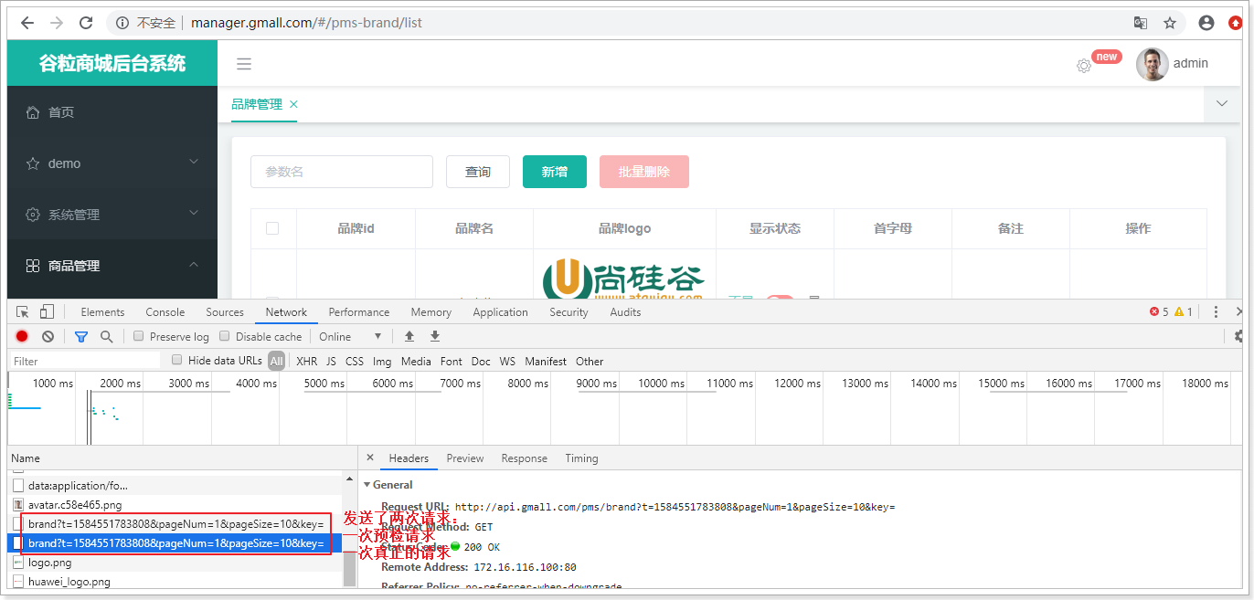The image size is (1254, 600).
Task: Stop recording network log
Action: click(x=22, y=337)
